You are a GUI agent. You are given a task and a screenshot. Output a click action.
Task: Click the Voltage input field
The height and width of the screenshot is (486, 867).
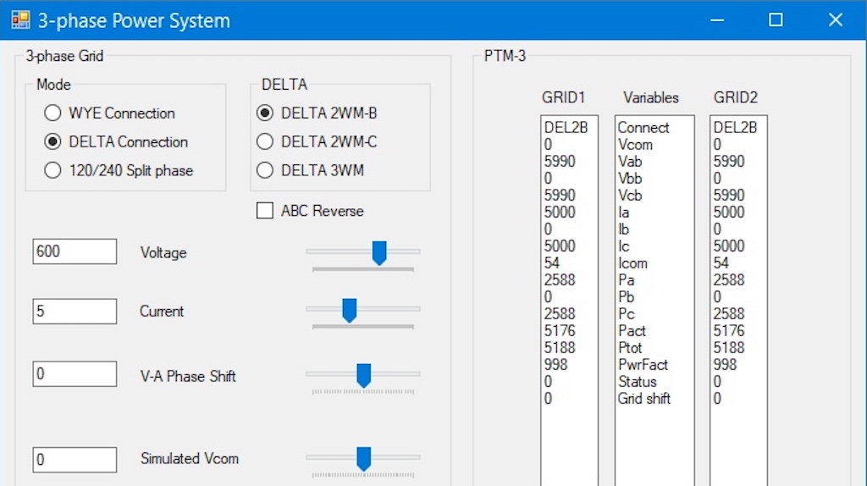click(x=75, y=251)
